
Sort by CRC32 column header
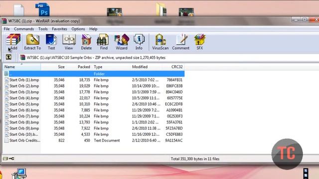[173, 67]
